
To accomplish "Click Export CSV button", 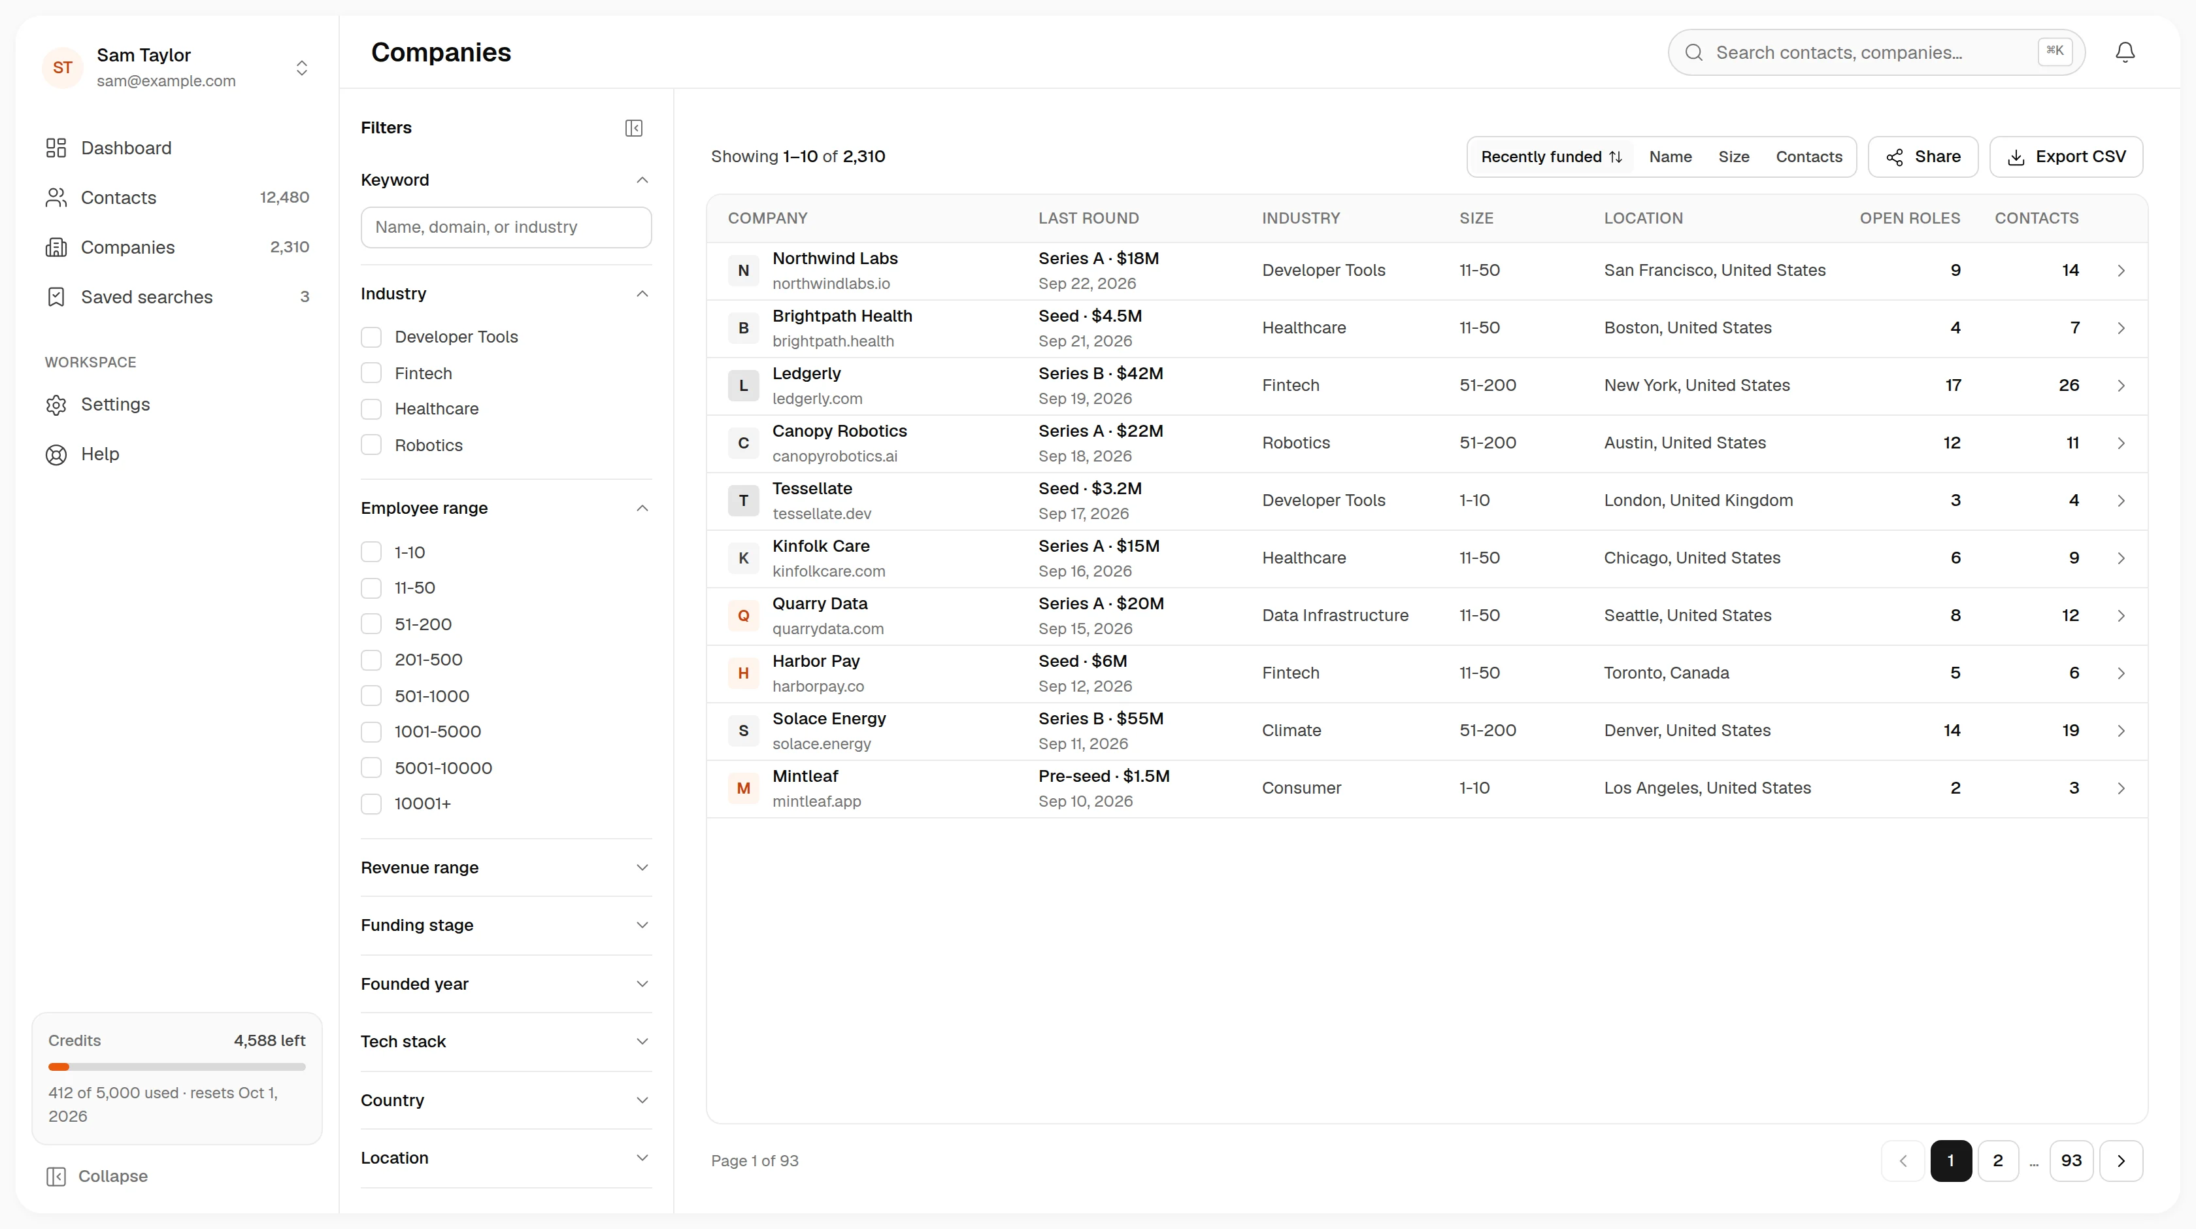I will (x=2067, y=157).
